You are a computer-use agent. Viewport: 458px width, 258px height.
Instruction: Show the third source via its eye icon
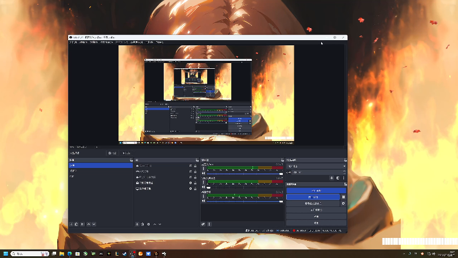coord(191,177)
